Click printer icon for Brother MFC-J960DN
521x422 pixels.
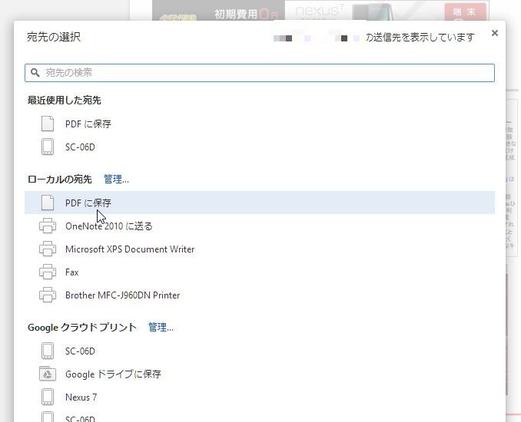click(x=48, y=295)
